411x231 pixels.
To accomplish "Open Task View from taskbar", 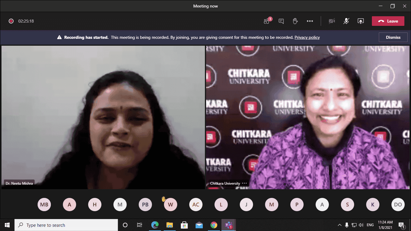I will [x=140, y=225].
